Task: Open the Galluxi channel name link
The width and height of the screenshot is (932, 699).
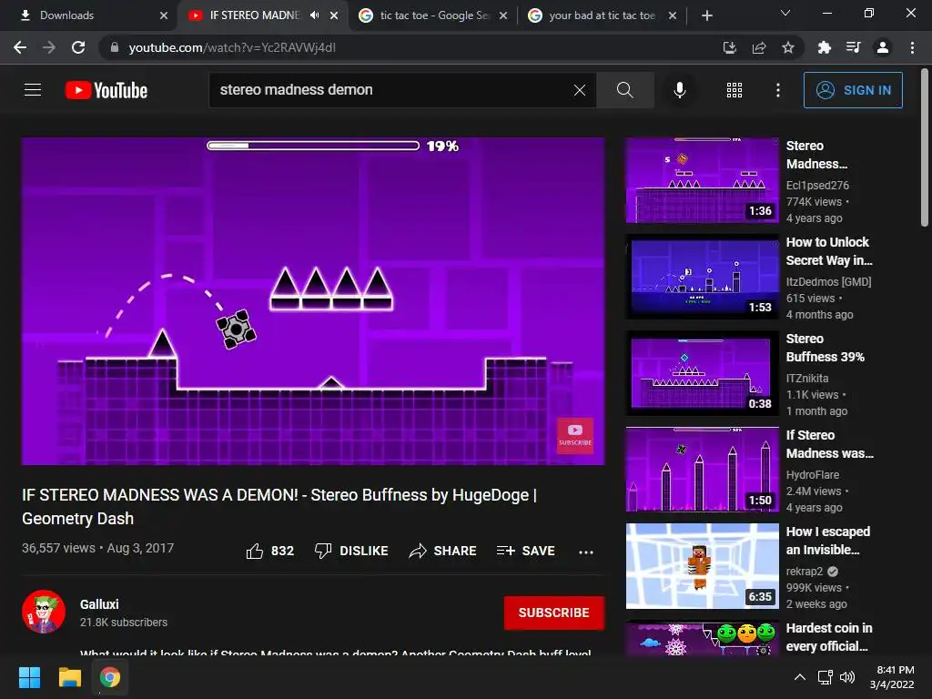Action: (99, 604)
